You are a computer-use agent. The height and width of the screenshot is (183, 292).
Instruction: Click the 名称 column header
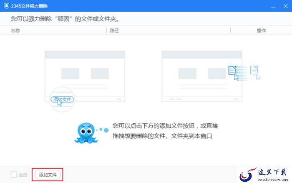[15, 30]
